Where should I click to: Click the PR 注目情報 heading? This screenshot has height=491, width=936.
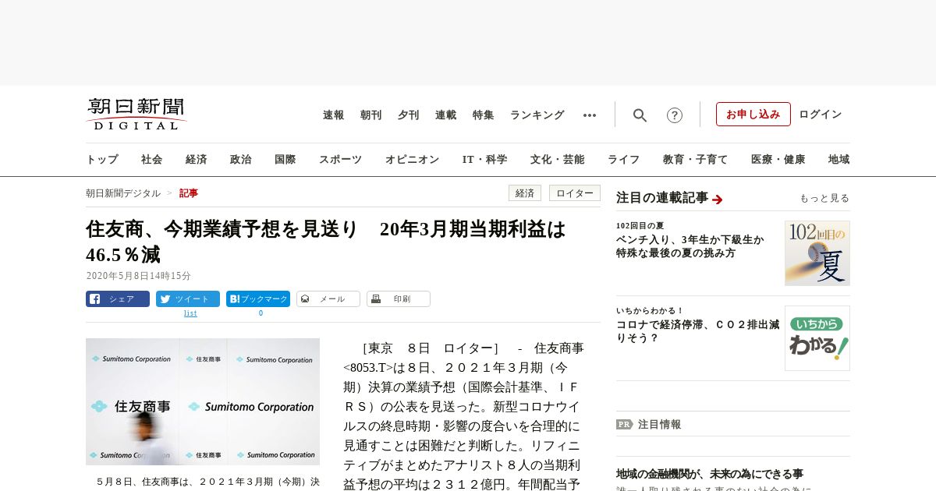pos(648,425)
